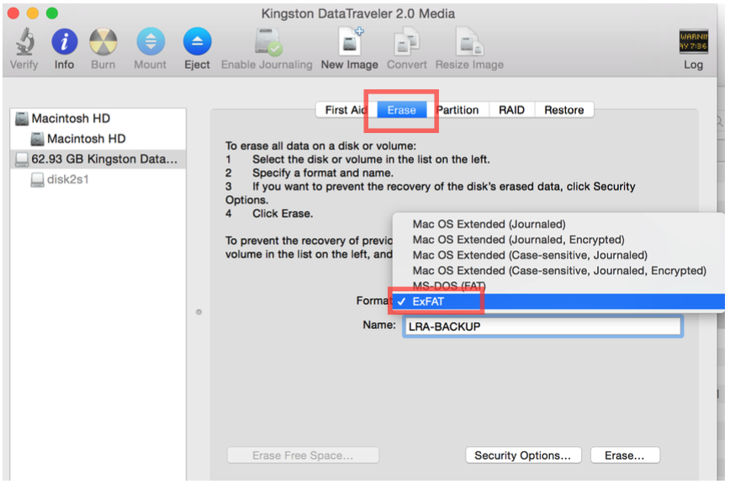Close the Disk Utility window

click(13, 13)
